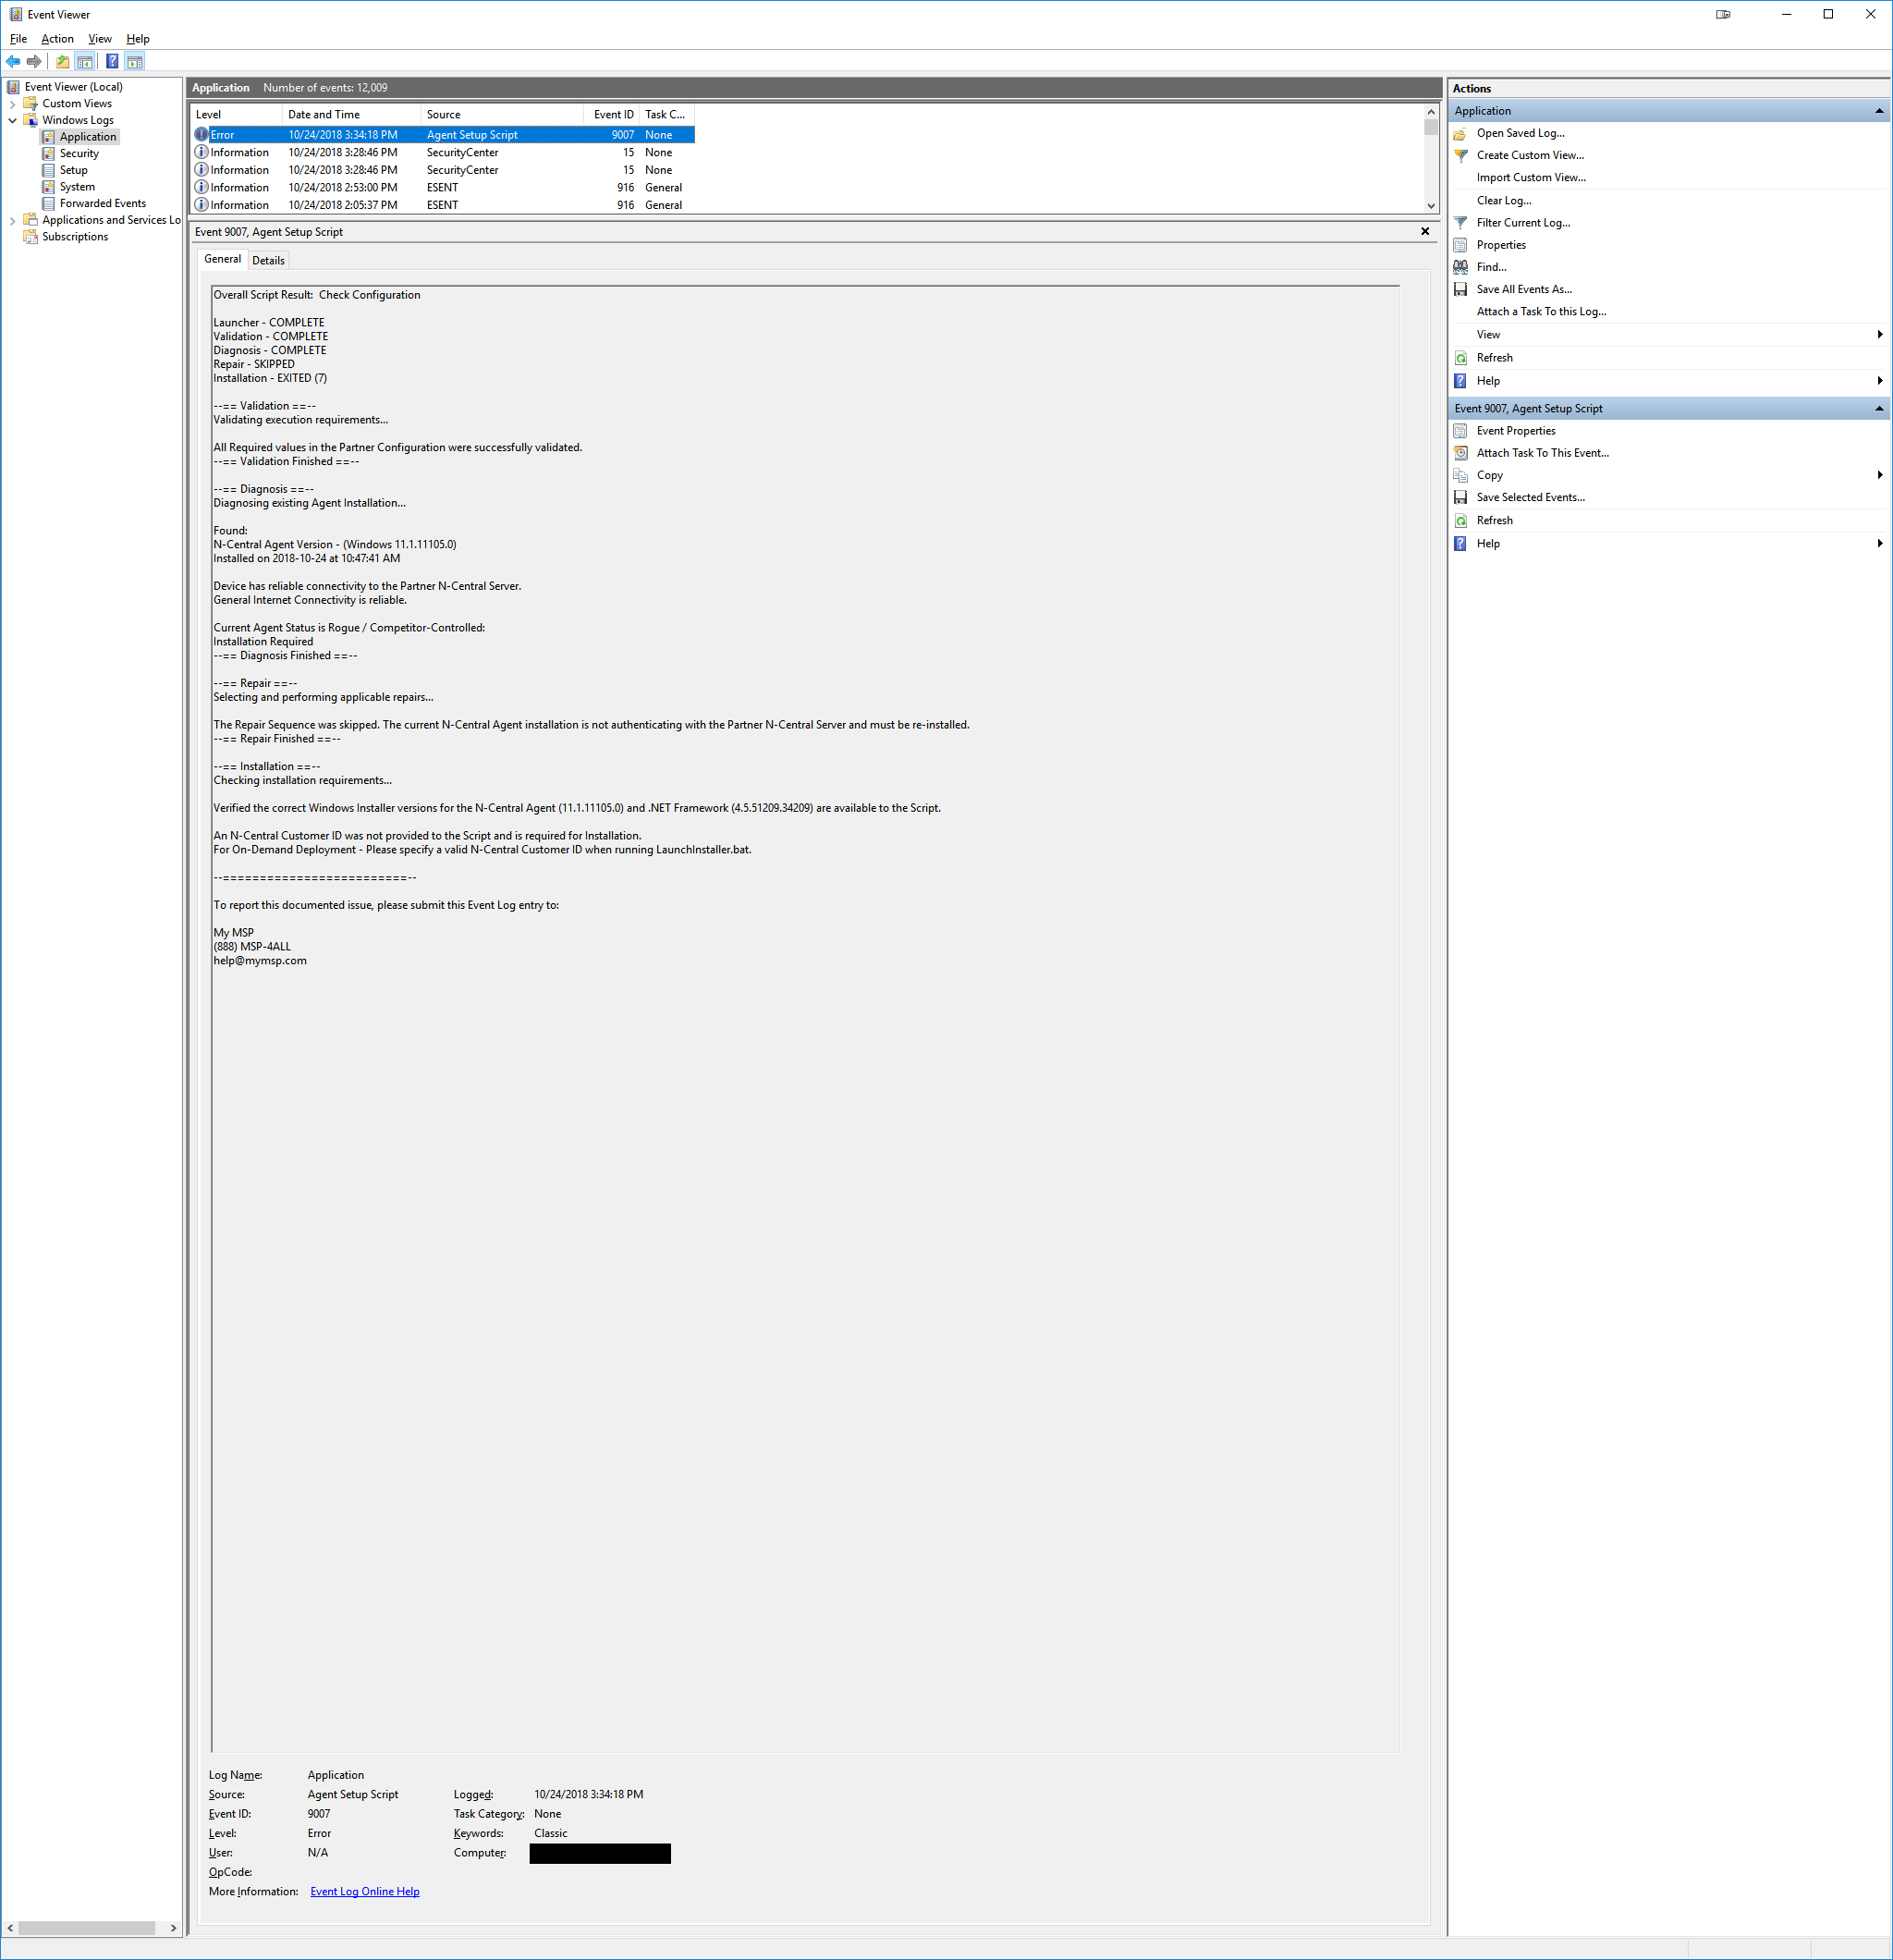The image size is (1893, 1960).
Task: Select the Security log in tree
Action: click(79, 154)
